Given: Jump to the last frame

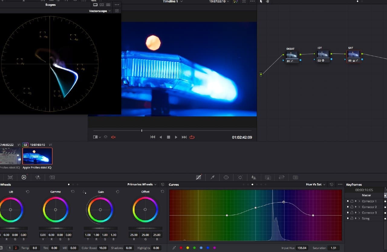Looking at the screenshot, I should (184, 137).
